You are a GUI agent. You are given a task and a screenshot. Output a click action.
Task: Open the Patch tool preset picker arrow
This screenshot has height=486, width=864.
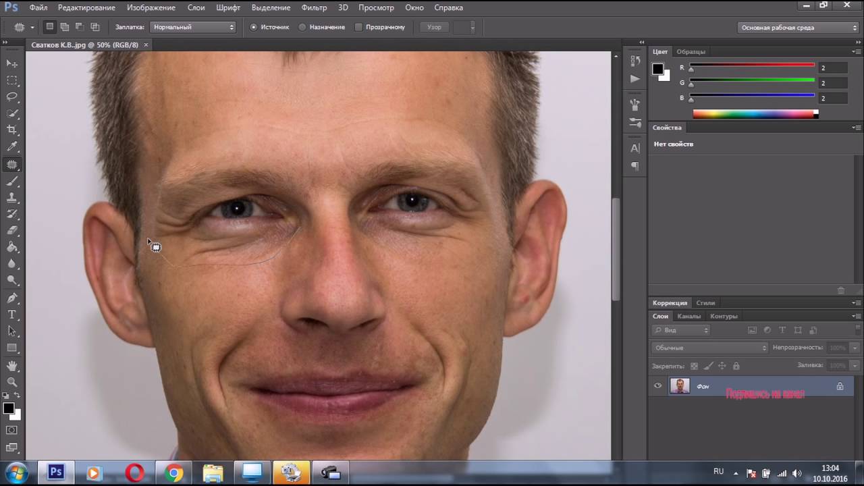32,28
